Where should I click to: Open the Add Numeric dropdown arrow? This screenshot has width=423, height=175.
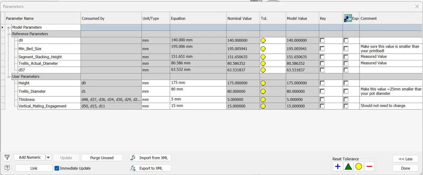tap(48, 158)
